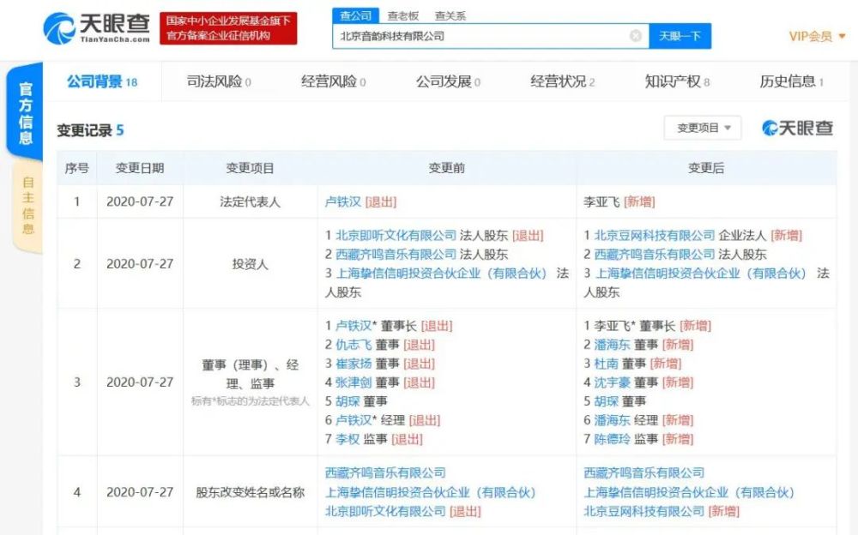
Task: Select the 自主信息 side tab
Action: click(x=28, y=205)
